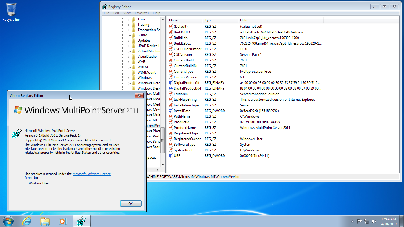The width and height of the screenshot is (404, 227).
Task: Select the IeakHelpString value row
Action: click(x=245, y=99)
